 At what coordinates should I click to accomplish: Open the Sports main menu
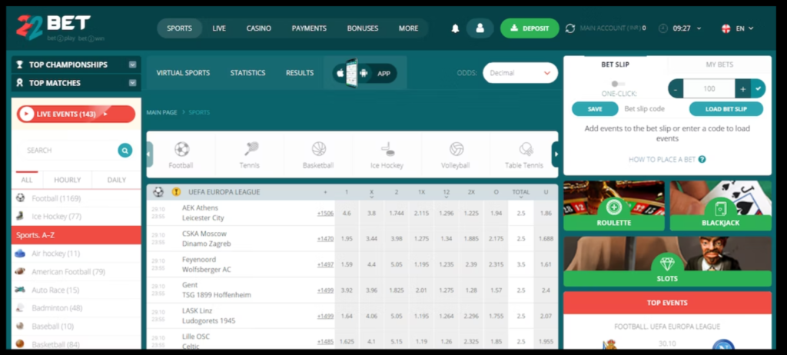(x=180, y=28)
